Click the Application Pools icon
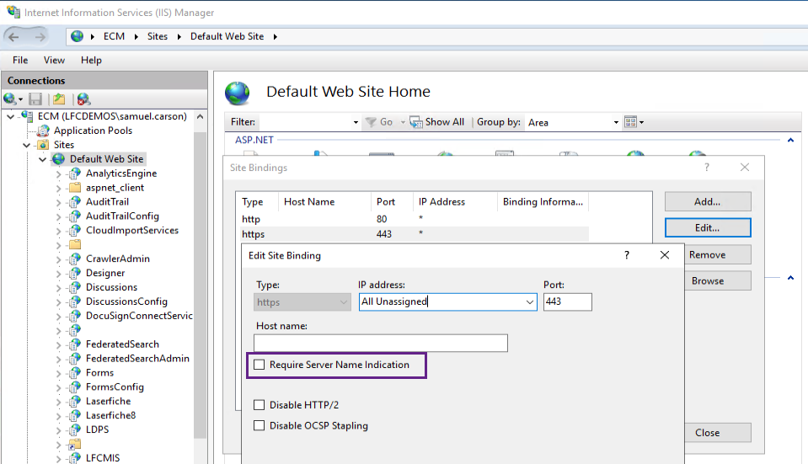Viewport: 808px width, 464px height. (x=45, y=131)
